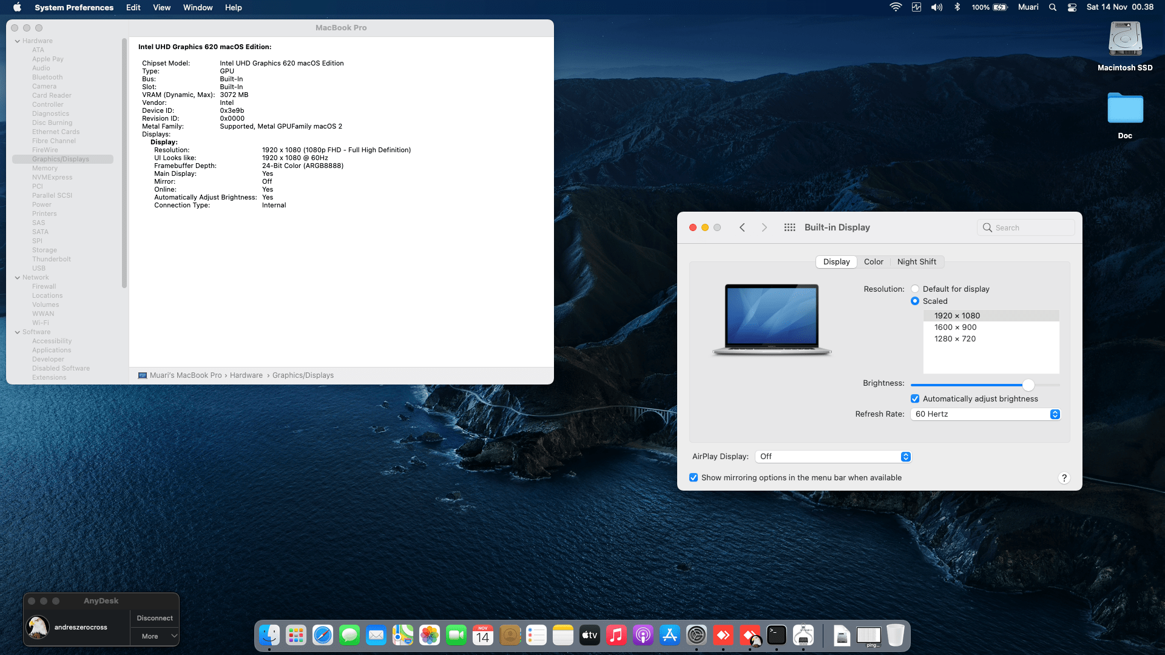Open the Refresh Rate 60 Hertz dropdown

[x=985, y=414]
